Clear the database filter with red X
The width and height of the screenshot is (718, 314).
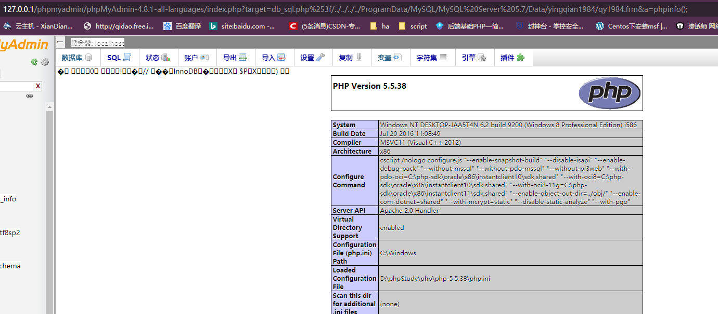pyautogui.click(x=38, y=86)
